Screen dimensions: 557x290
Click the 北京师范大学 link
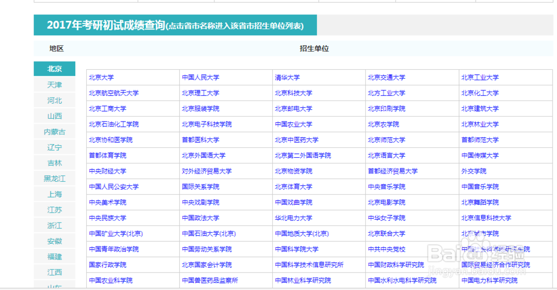click(387, 140)
